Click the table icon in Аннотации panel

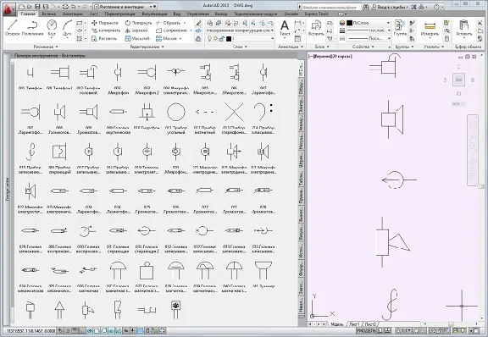click(297, 39)
